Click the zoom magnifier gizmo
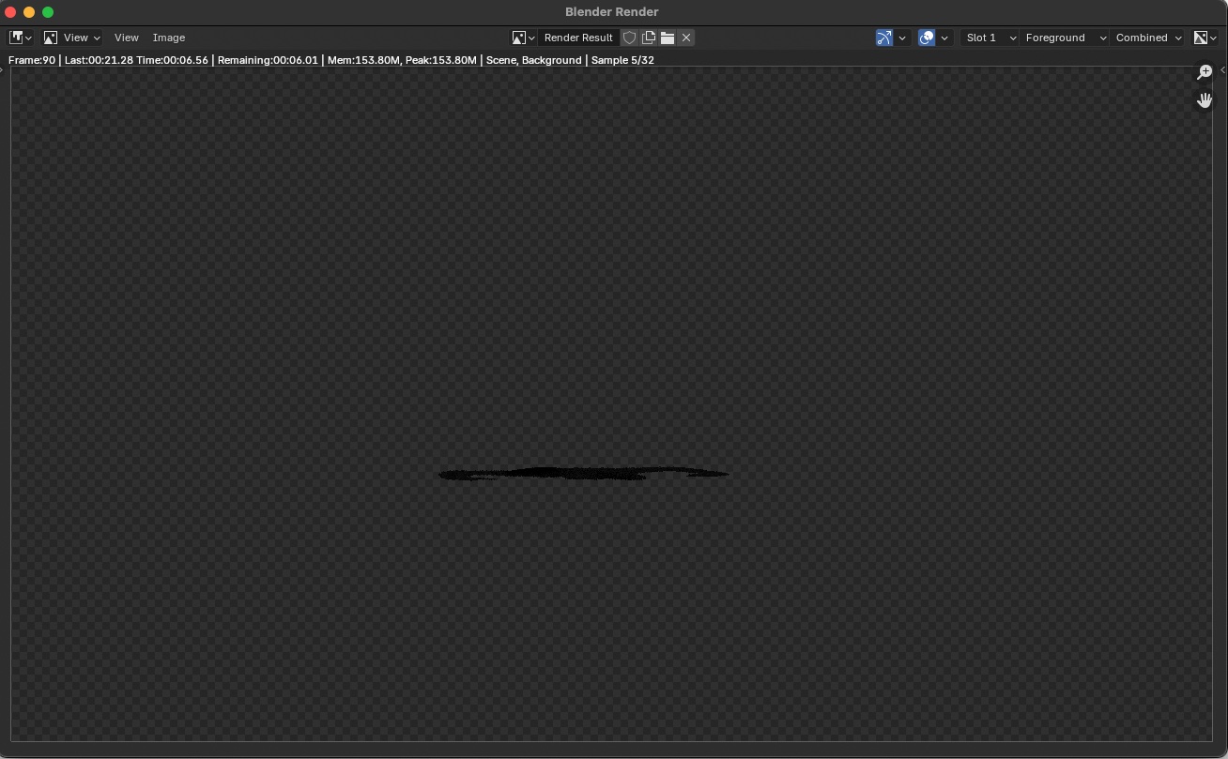This screenshot has width=1228, height=759. pyautogui.click(x=1205, y=72)
